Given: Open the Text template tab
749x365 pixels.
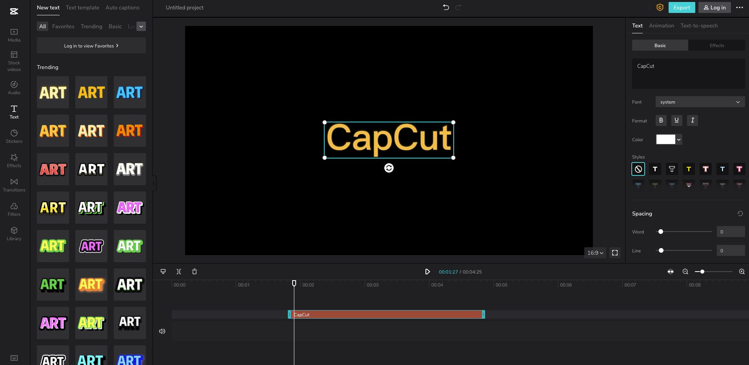Looking at the screenshot, I should coord(83,7).
